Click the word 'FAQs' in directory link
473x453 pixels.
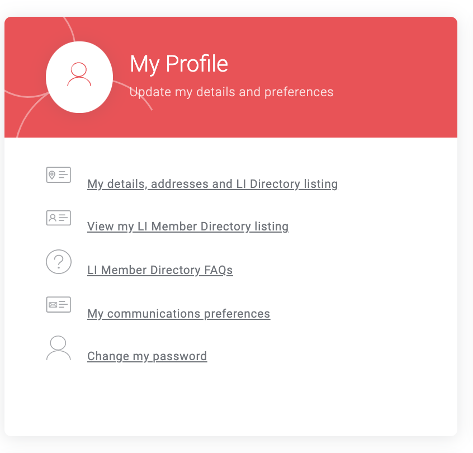click(x=219, y=270)
